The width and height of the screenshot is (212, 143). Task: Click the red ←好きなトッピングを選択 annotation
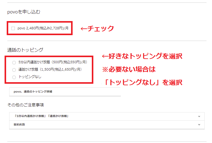[142, 56]
